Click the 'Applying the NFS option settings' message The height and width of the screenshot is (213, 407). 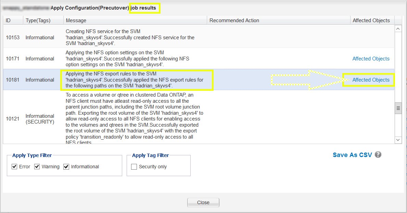(x=127, y=58)
